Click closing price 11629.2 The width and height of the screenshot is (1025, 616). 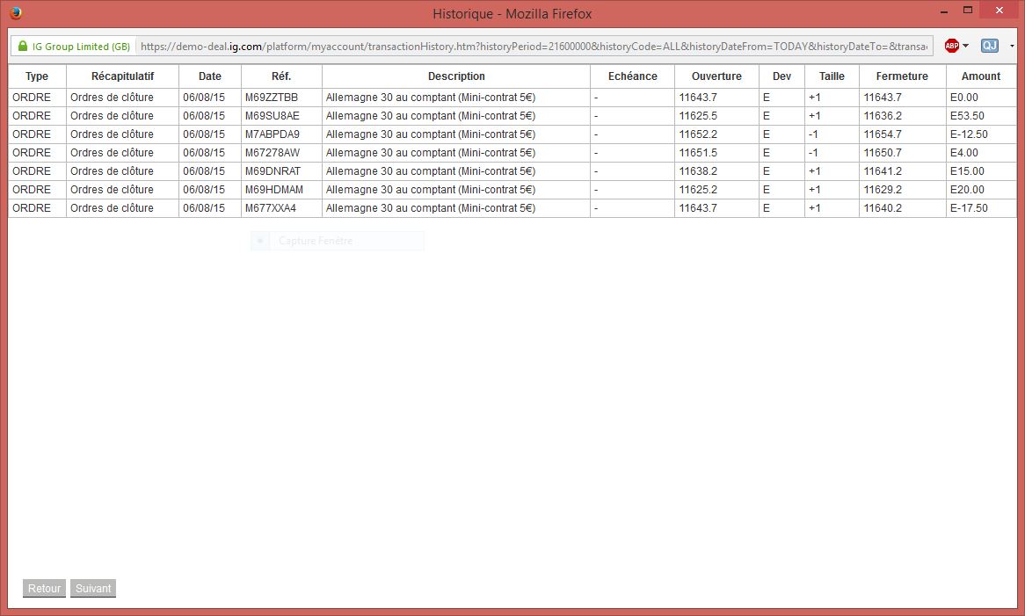(883, 190)
